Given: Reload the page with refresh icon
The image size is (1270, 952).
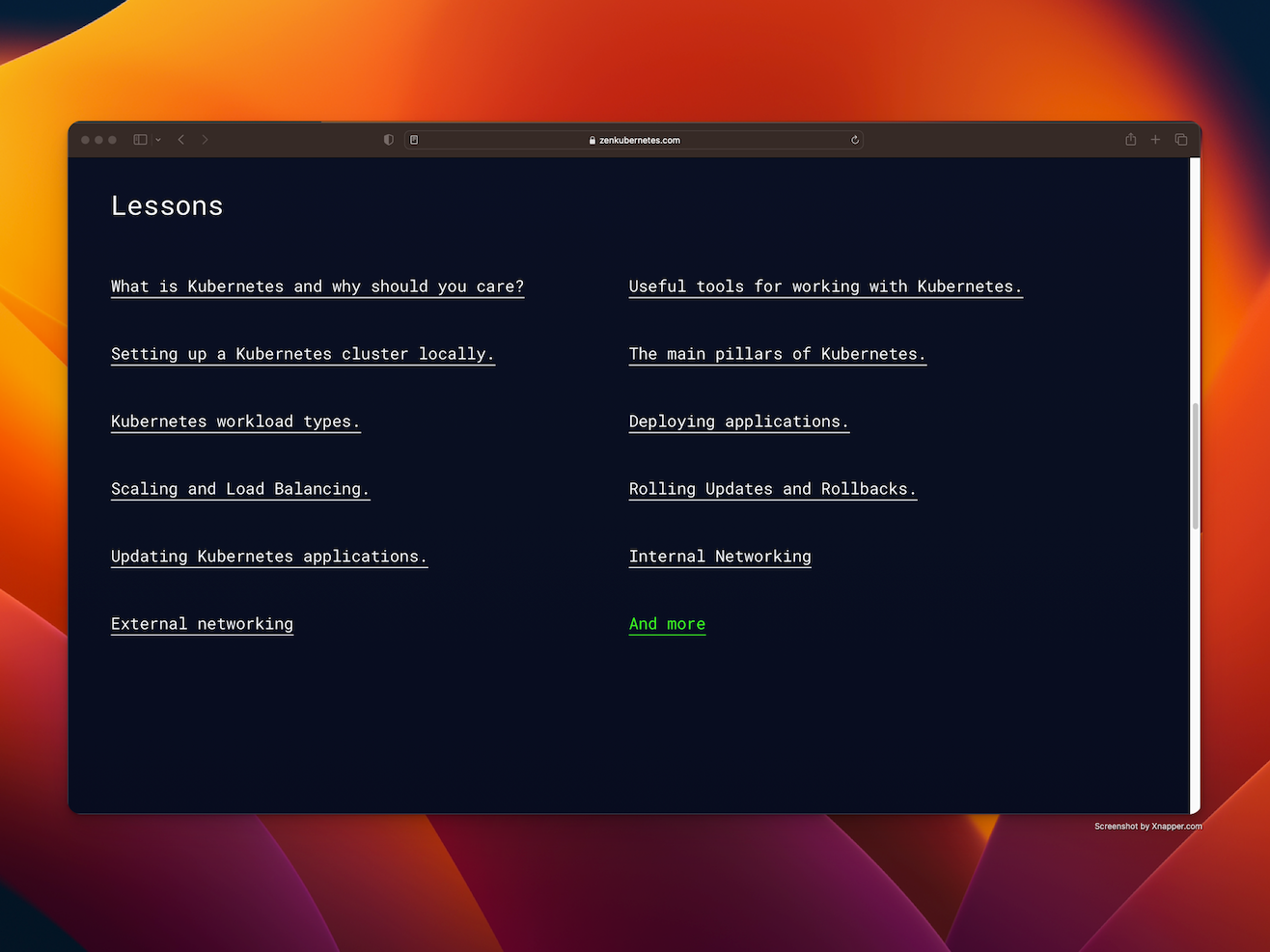Looking at the screenshot, I should pyautogui.click(x=855, y=140).
